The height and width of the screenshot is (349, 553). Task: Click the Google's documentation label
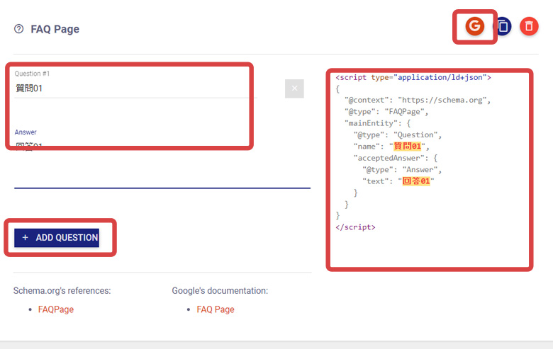(x=220, y=290)
